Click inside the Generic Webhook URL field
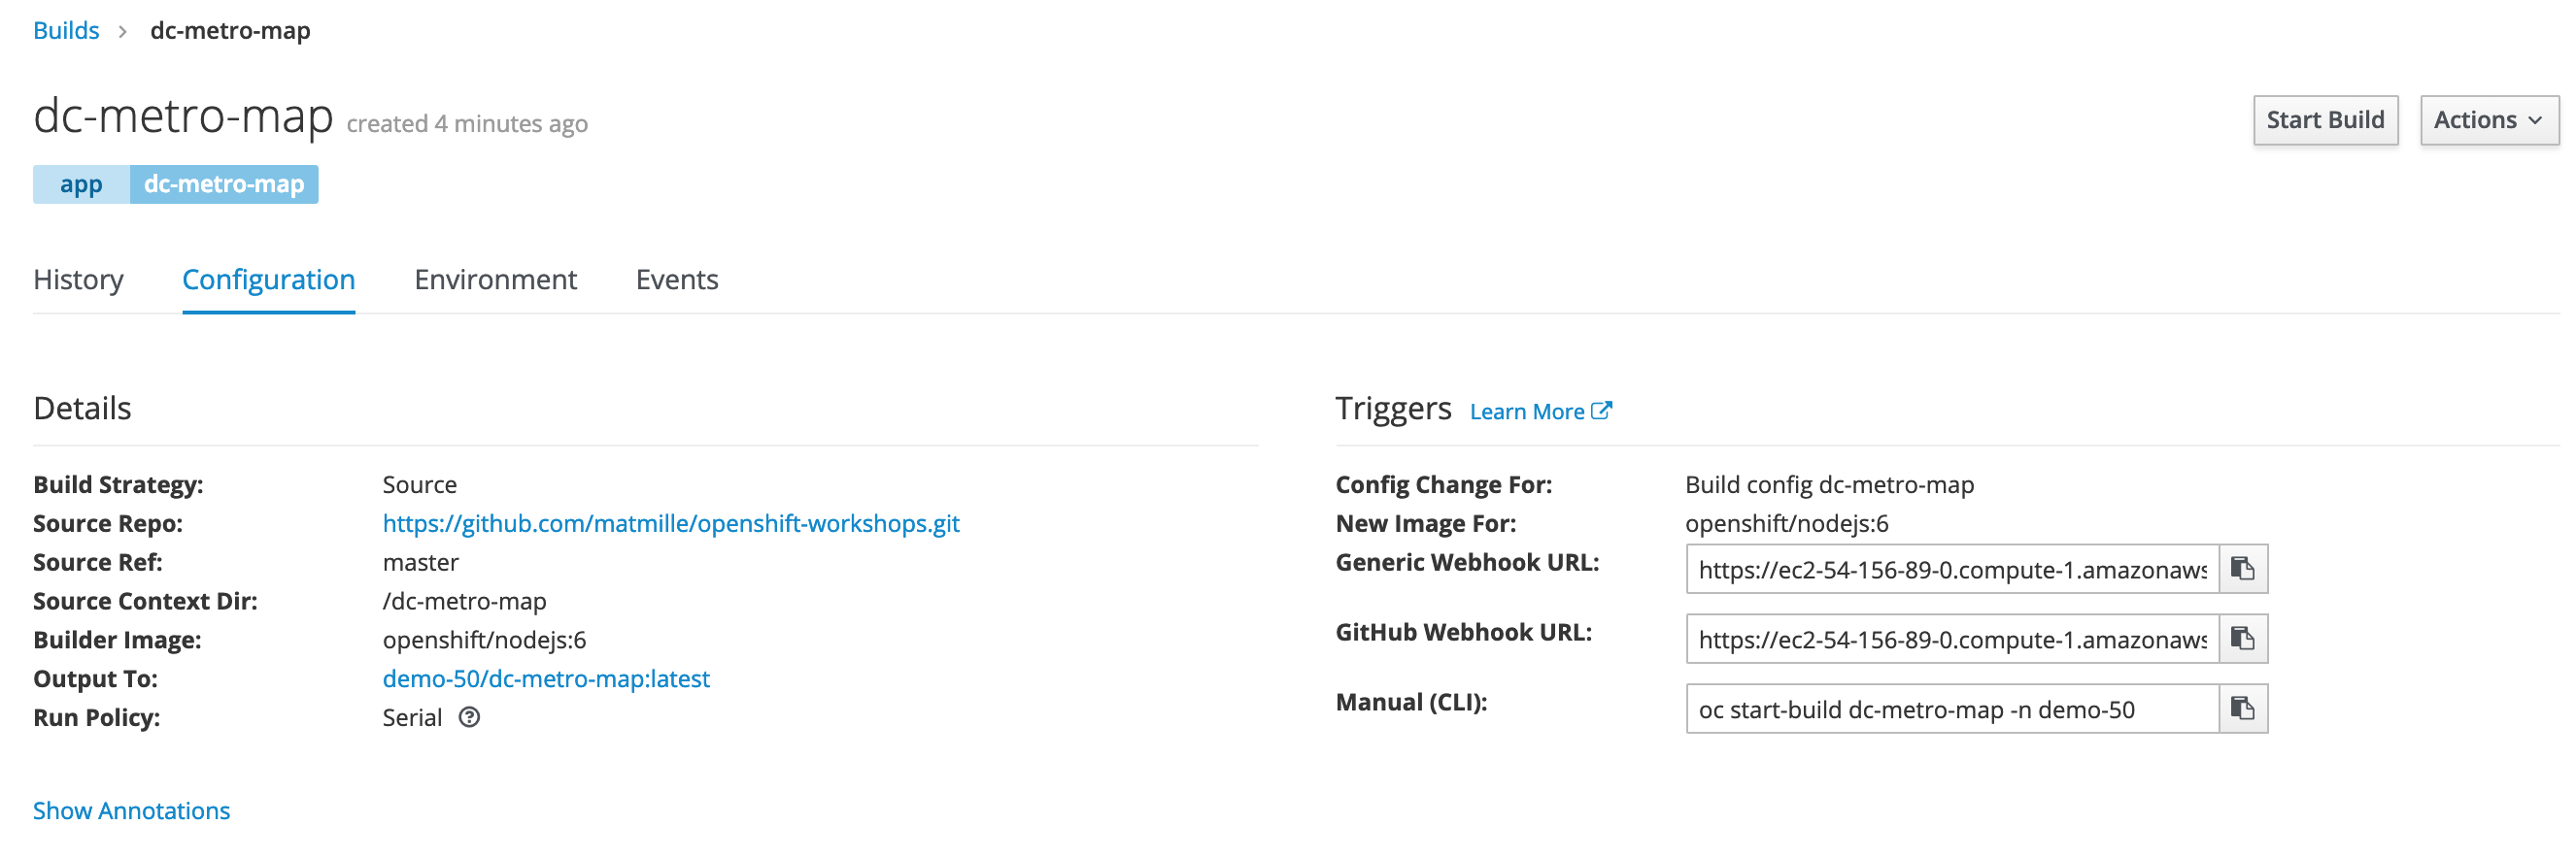 point(1952,570)
